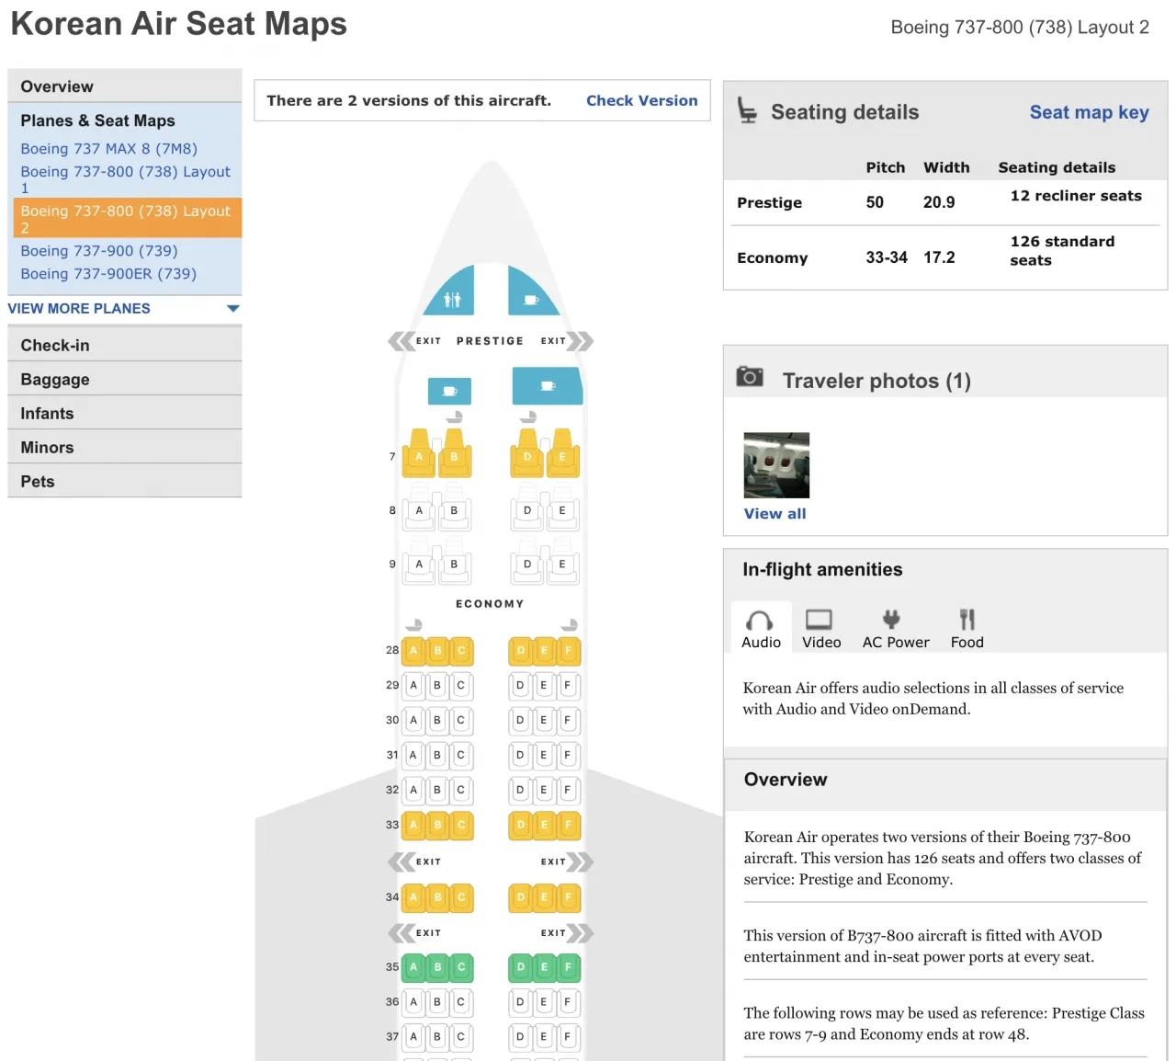The image size is (1176, 1061).
Task: Select Economy seat 28A
Action: click(x=413, y=651)
